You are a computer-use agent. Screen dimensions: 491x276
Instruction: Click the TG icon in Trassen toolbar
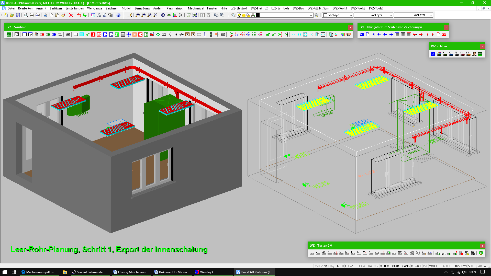pos(437,253)
